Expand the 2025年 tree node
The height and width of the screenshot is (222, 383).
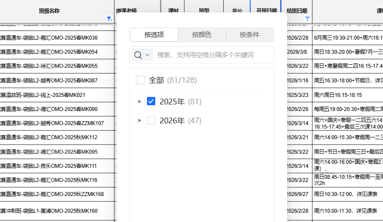coord(140,102)
